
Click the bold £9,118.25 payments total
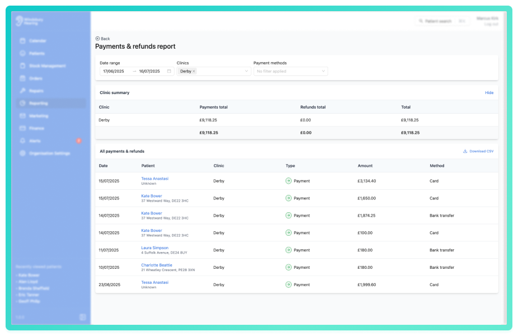click(209, 133)
